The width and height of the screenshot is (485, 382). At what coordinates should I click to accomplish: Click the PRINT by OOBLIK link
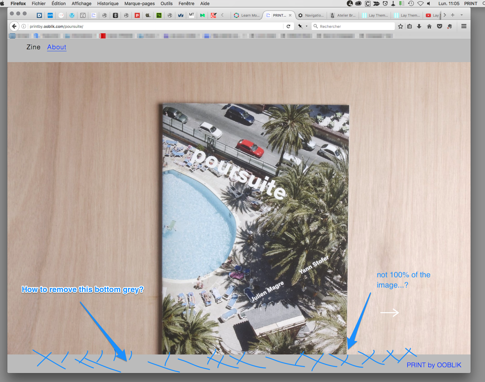point(434,365)
